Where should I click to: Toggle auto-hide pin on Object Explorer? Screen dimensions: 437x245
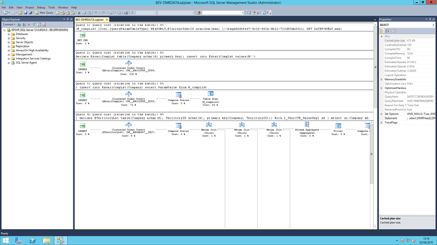(x=68, y=20)
